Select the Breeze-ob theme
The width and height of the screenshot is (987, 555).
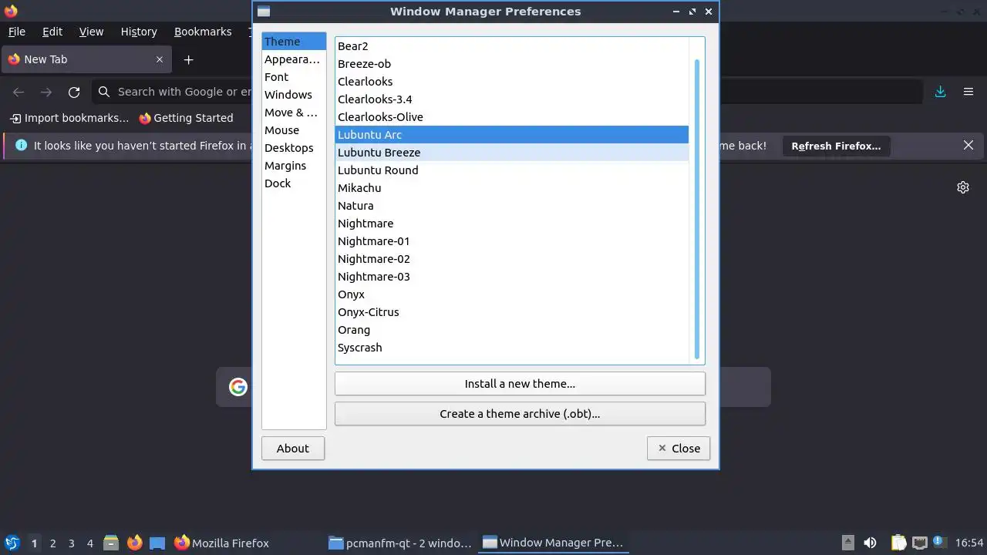[512, 64]
